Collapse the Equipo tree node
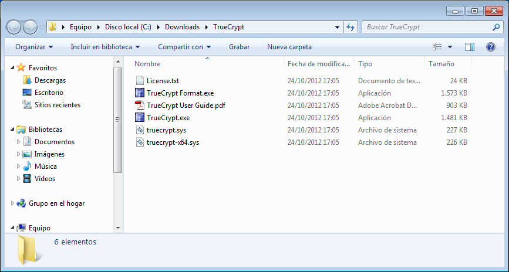 [12, 228]
